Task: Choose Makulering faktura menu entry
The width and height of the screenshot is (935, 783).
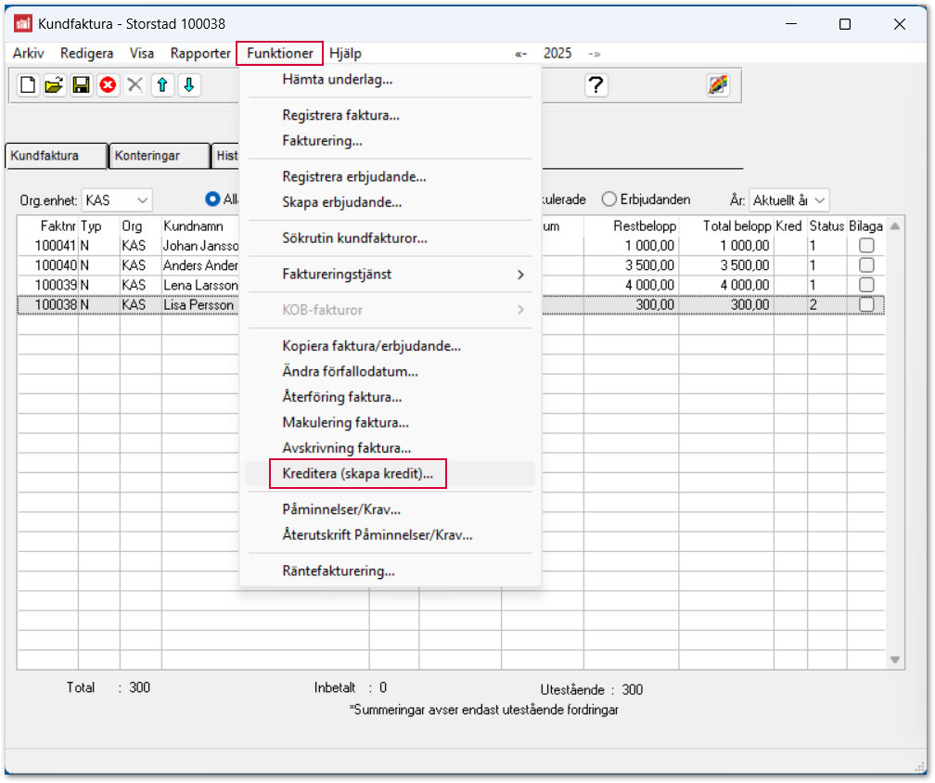Action: [390, 423]
